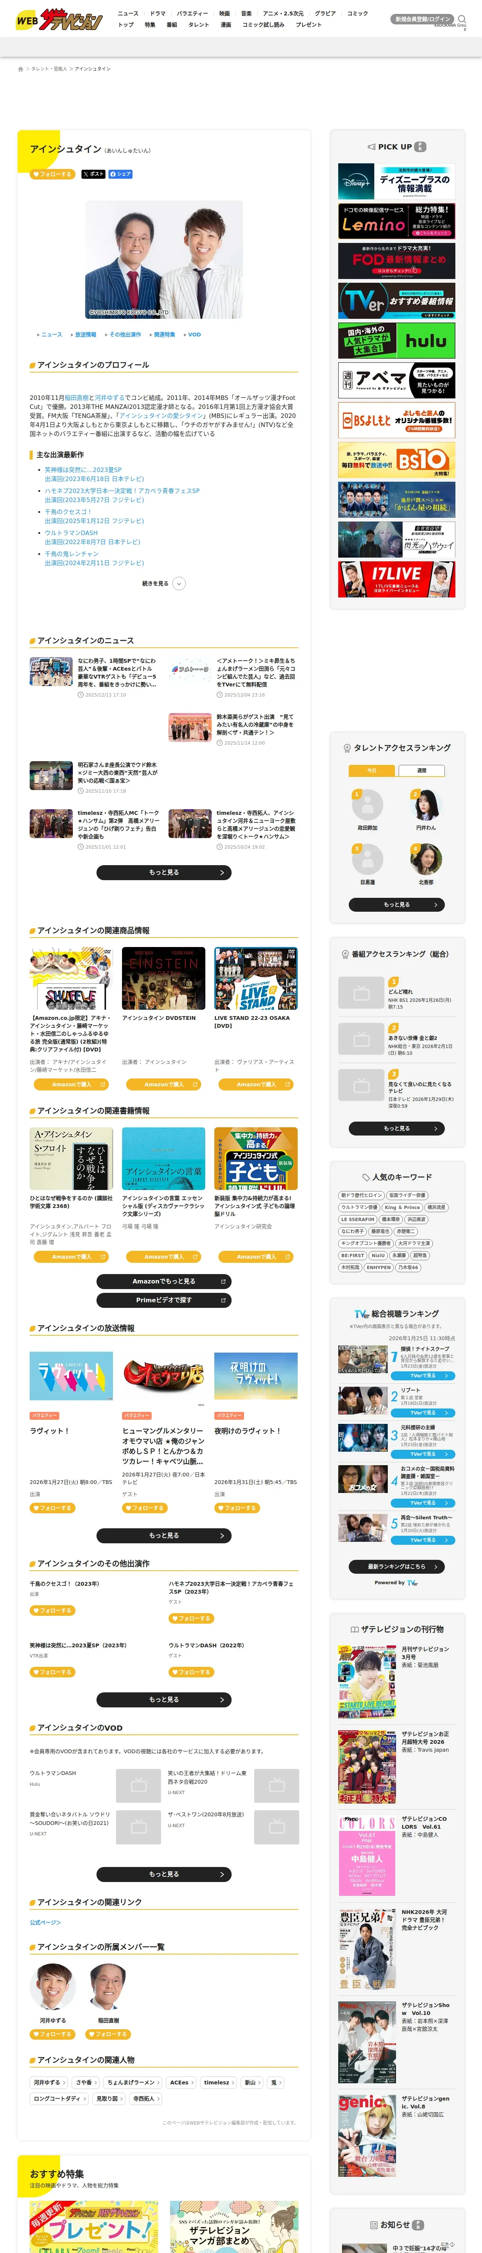Follow ウルトラマンDASH（2022年）
The height and width of the screenshot is (2253, 482).
pos(191,1671)
